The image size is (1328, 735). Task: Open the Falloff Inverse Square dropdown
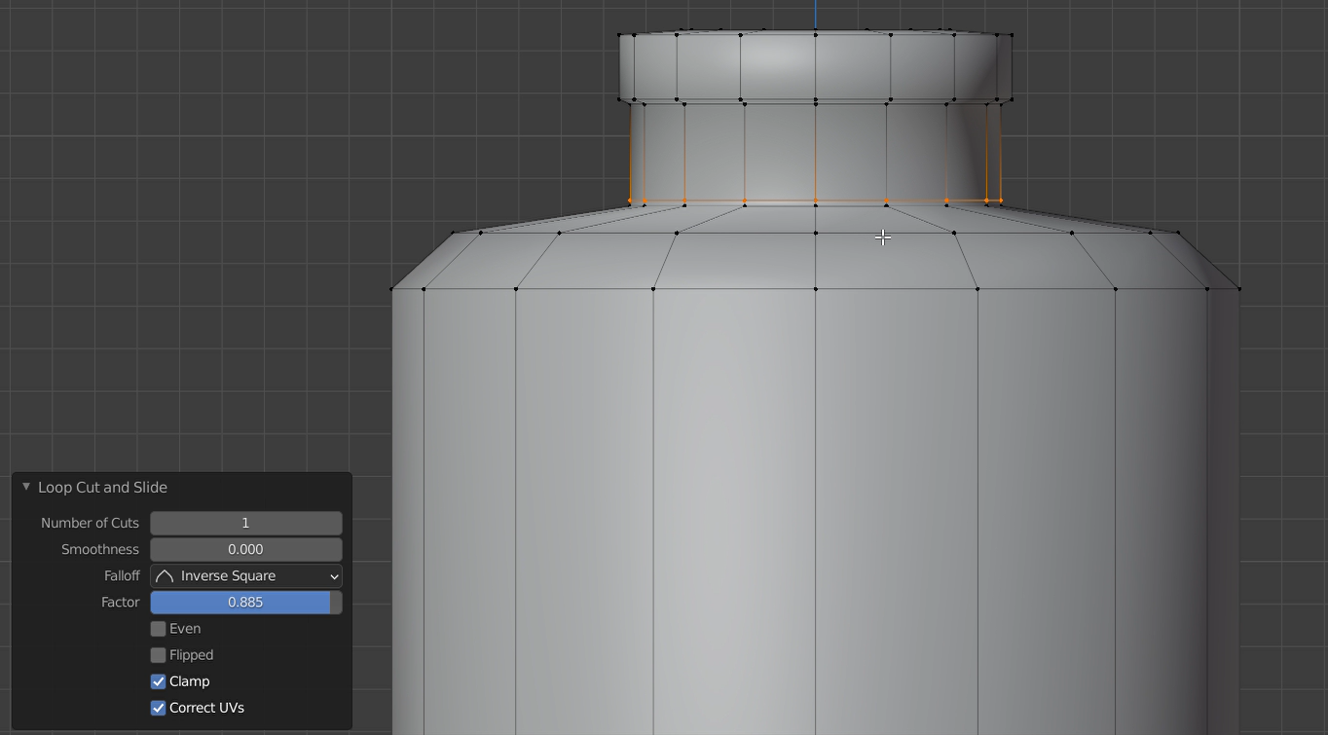click(245, 575)
